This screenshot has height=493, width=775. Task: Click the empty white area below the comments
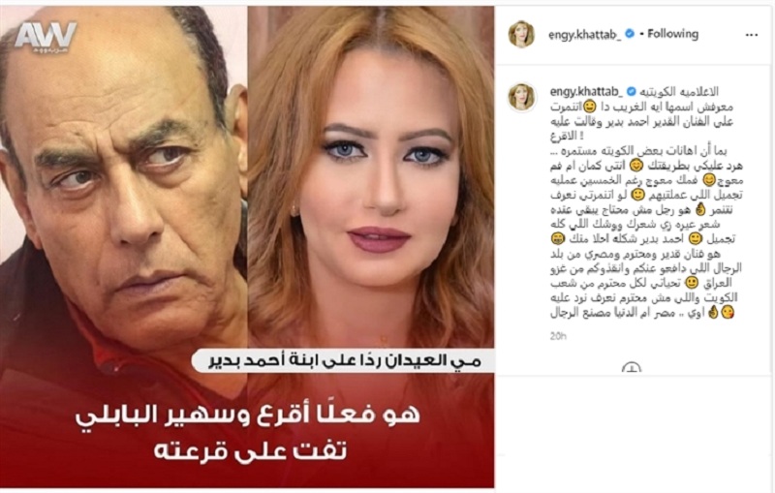coord(635,432)
